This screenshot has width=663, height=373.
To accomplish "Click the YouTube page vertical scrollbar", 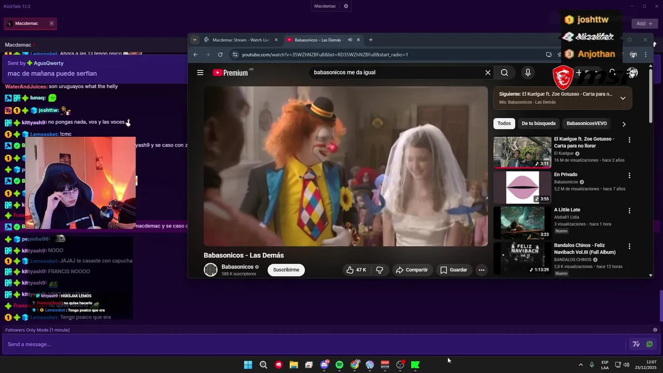I will click(x=651, y=96).
